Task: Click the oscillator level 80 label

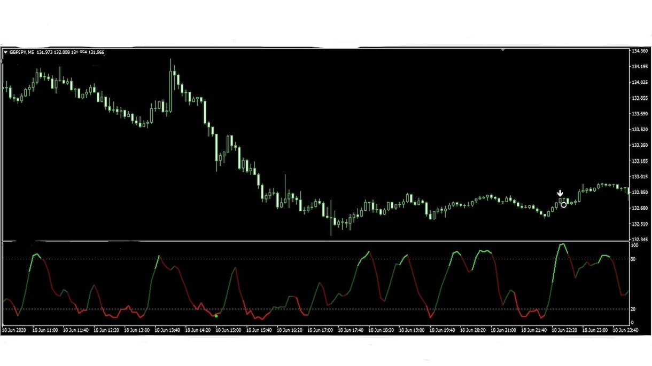Action: tap(633, 259)
